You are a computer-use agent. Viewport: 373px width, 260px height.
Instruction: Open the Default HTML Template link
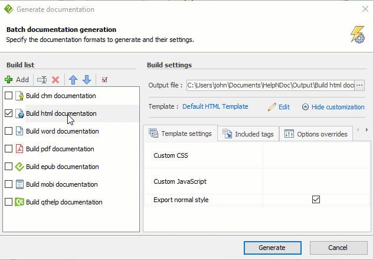pyautogui.click(x=215, y=107)
